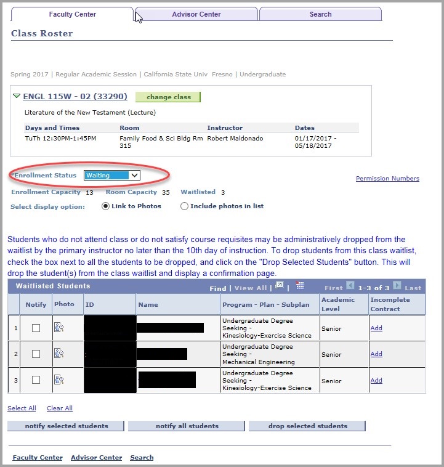
Task: Open photo icon for student row 3
Action: [x=59, y=380]
